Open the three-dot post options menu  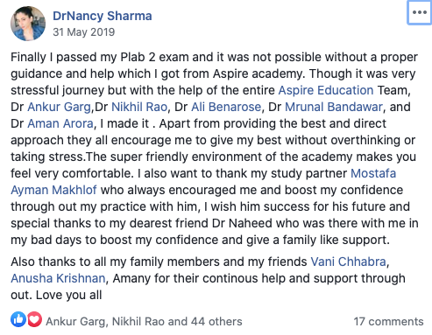(420, 12)
